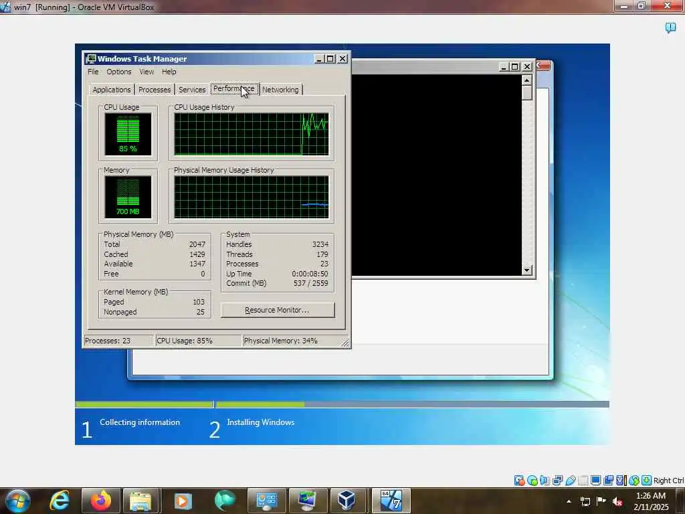
Task: Click the CPU Usage History graph
Action: coord(252,134)
